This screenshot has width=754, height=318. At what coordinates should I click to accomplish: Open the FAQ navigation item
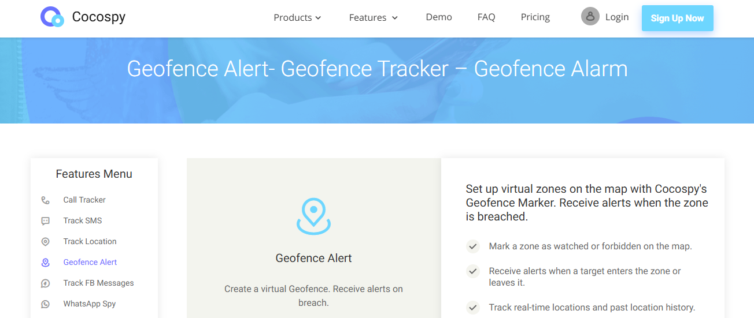486,17
